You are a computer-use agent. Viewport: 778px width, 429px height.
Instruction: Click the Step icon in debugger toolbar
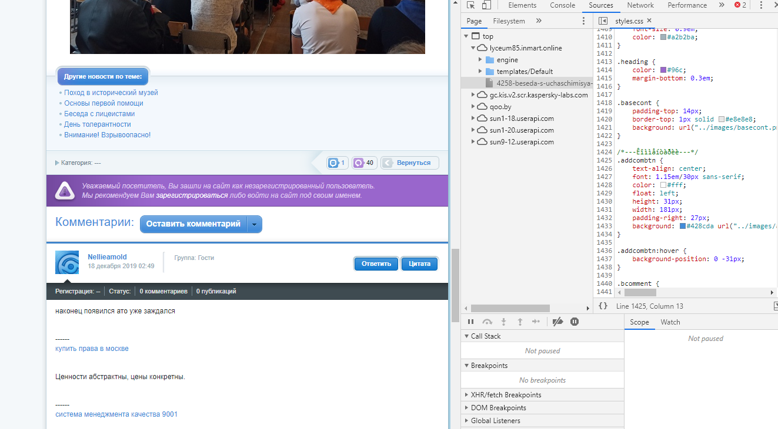[x=536, y=322]
